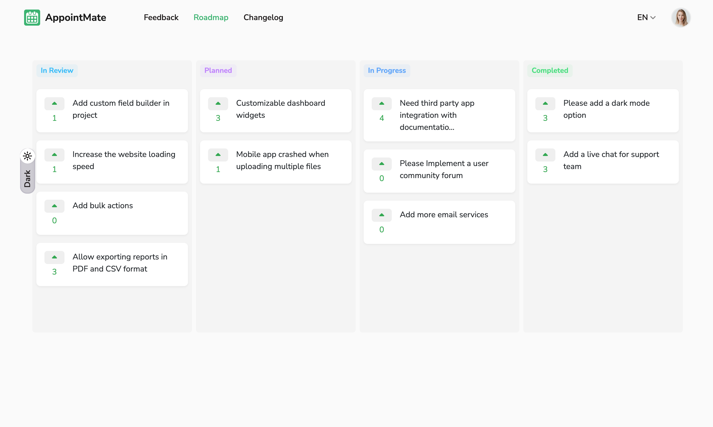Switch to the Changelog page
713x427 pixels.
click(263, 18)
